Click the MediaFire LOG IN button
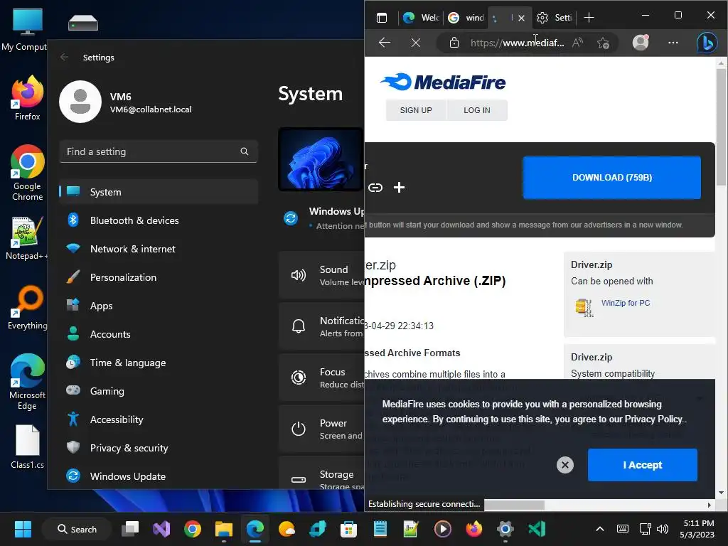728x546 pixels. pyautogui.click(x=477, y=110)
